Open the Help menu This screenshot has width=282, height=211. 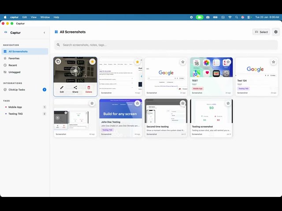tap(56, 17)
